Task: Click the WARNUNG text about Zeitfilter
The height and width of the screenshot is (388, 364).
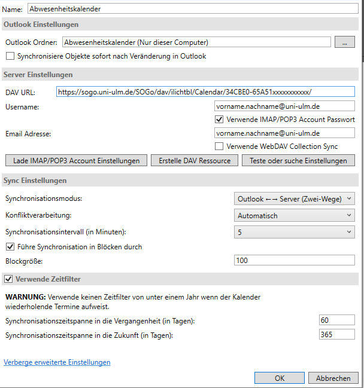Action: 133,302
